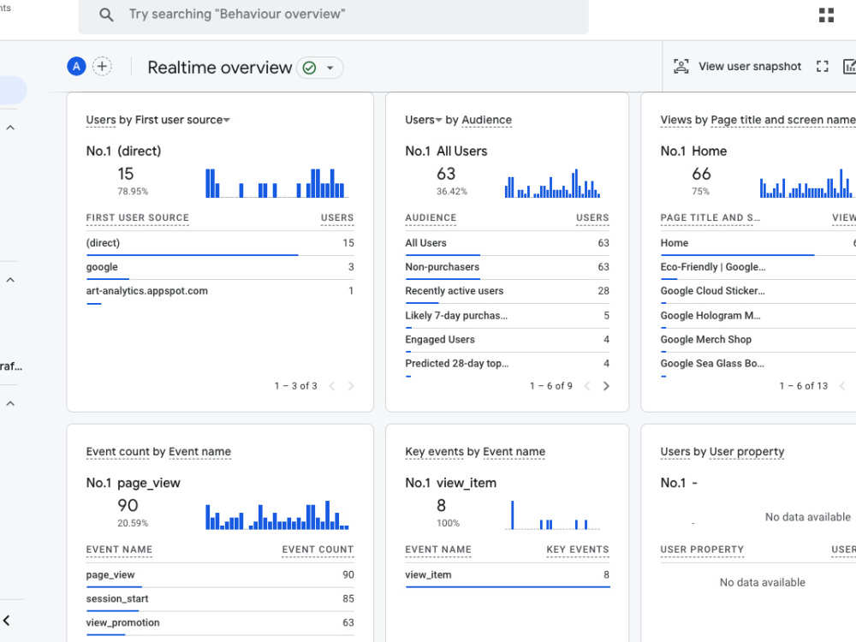This screenshot has height=642, width=856.
Task: Open the customize report chart icon
Action: pyautogui.click(x=850, y=66)
